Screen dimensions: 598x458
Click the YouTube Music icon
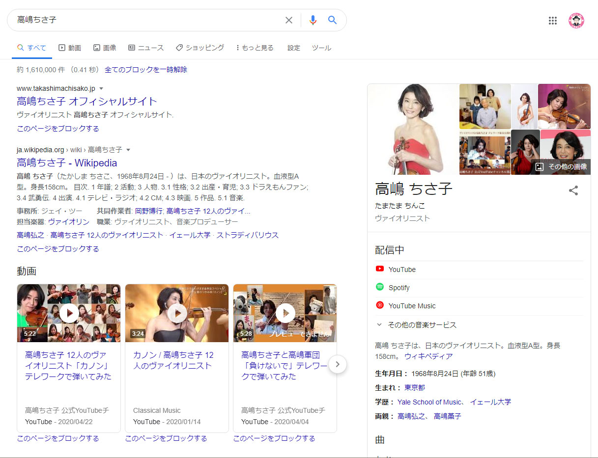click(x=380, y=305)
